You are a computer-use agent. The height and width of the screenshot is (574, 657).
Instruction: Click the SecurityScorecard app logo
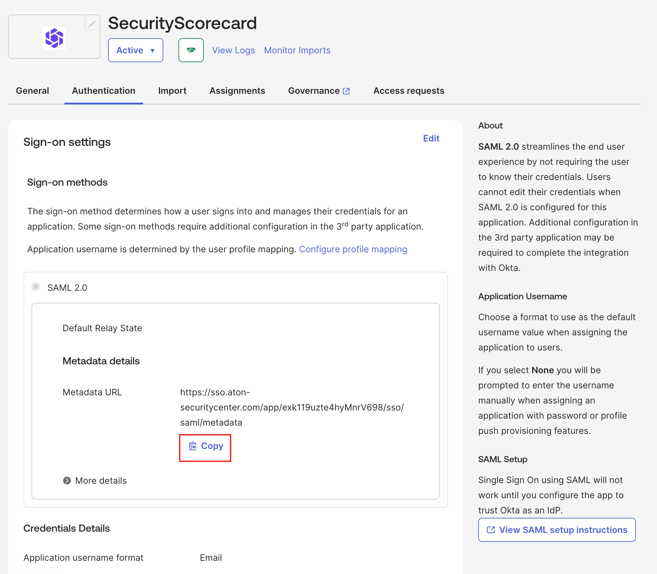click(x=54, y=38)
